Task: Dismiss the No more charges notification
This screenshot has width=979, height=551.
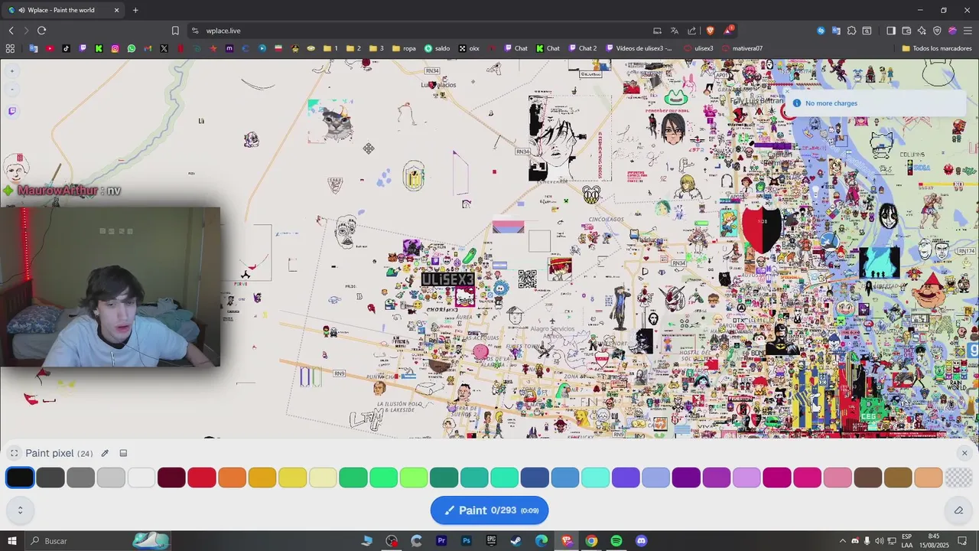Action: tap(787, 92)
